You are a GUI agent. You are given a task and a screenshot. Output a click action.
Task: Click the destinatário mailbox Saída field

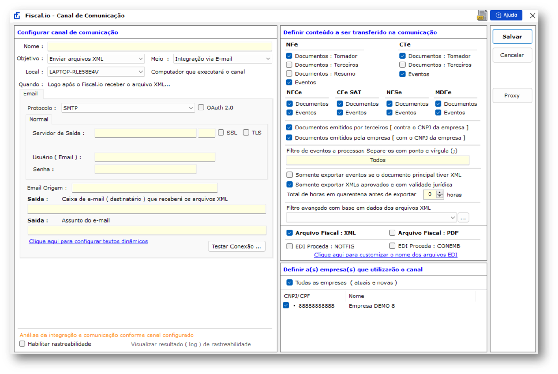click(147, 209)
